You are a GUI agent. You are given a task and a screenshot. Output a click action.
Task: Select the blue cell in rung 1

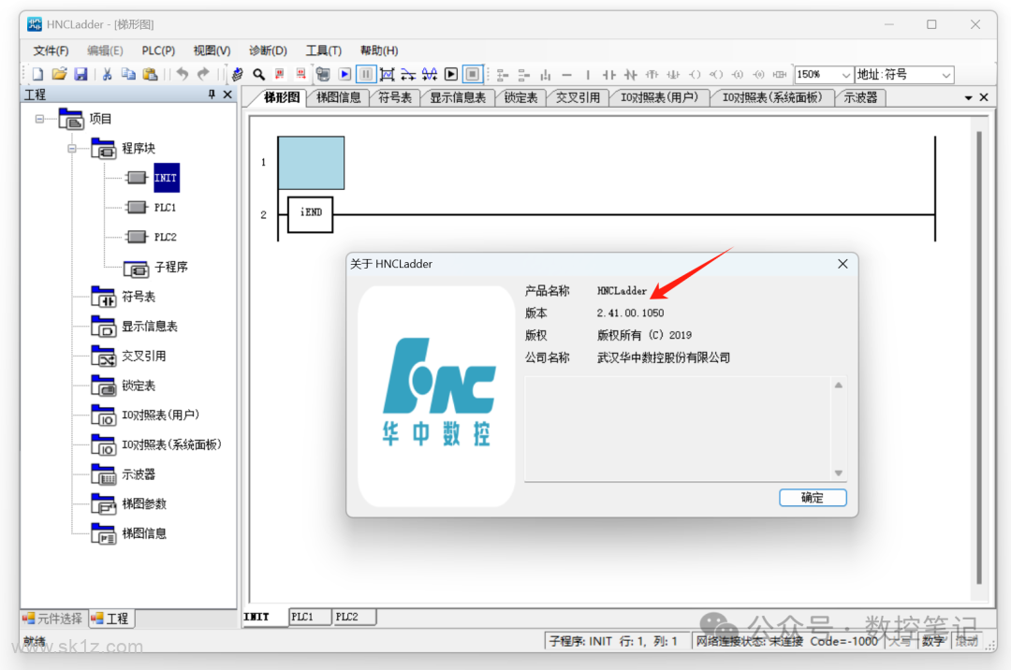311,162
